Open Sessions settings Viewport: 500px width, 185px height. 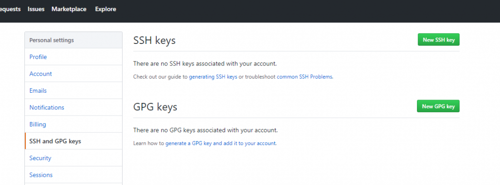(x=73, y=175)
